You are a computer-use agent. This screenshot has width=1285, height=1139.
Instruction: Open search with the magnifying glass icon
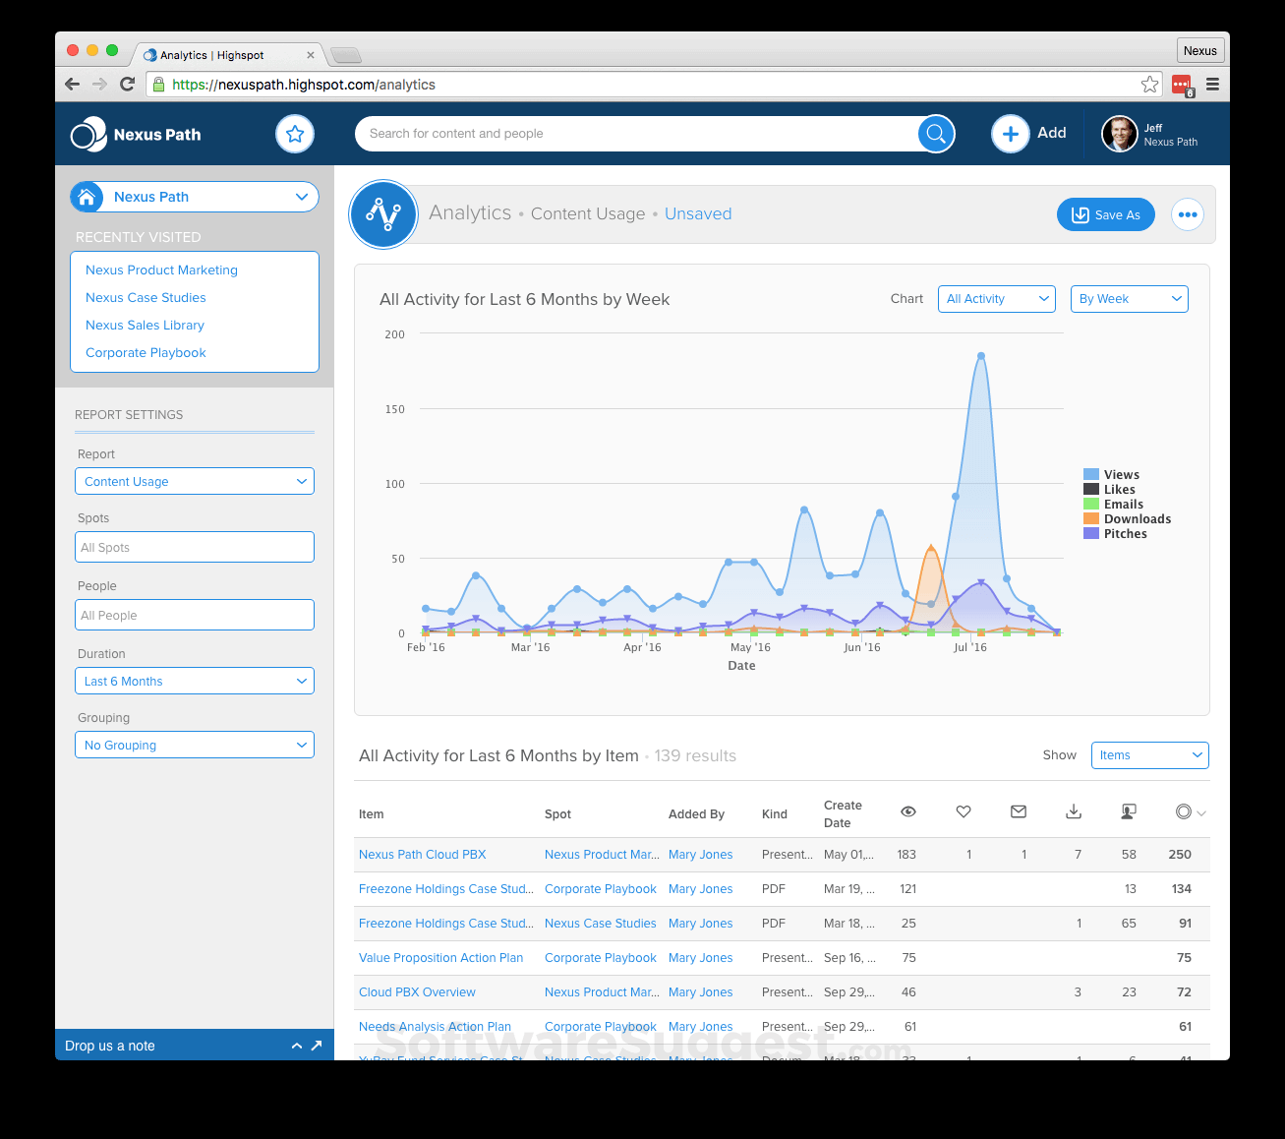[935, 133]
